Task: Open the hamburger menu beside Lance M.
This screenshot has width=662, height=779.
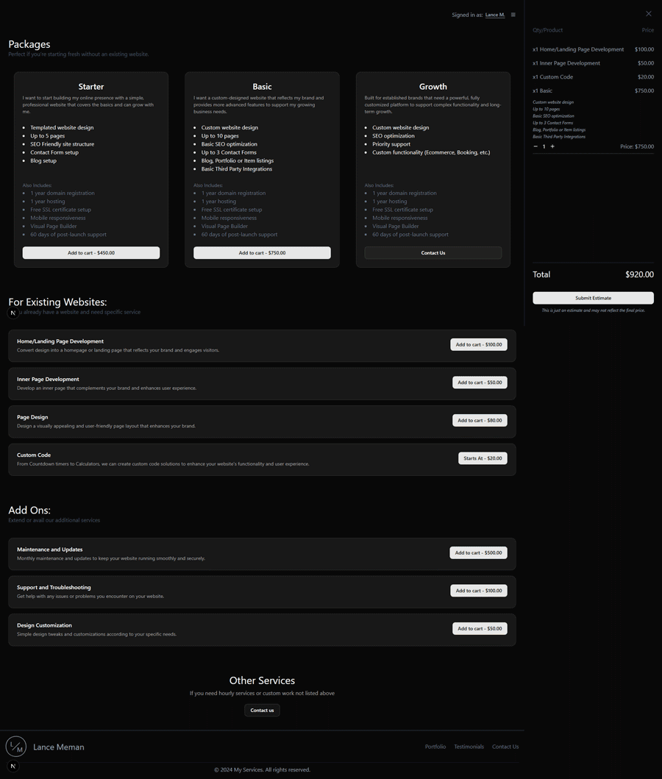Action: click(513, 15)
